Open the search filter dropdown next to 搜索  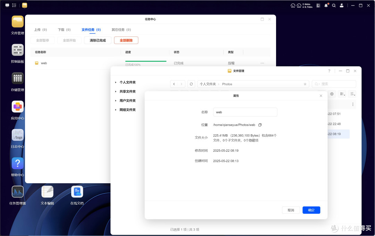coord(317,84)
